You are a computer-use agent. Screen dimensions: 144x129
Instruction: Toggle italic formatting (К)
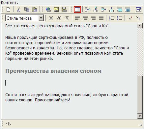(x=59, y=18)
